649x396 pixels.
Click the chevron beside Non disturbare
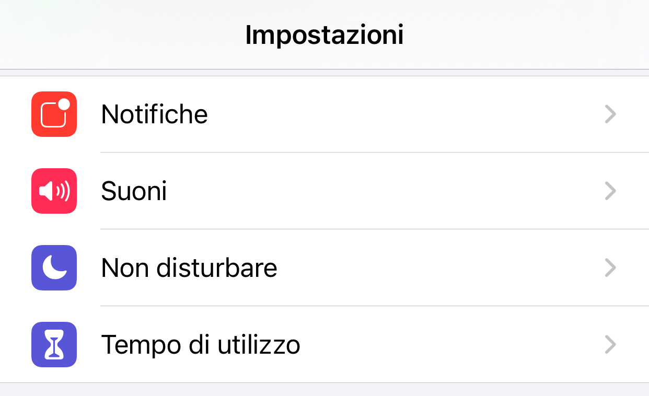[610, 267]
